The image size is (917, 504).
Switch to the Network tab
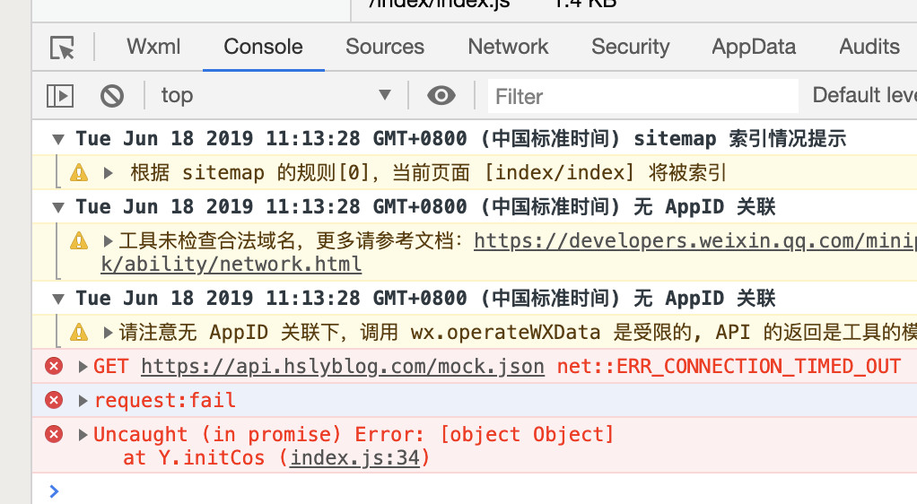coord(508,47)
